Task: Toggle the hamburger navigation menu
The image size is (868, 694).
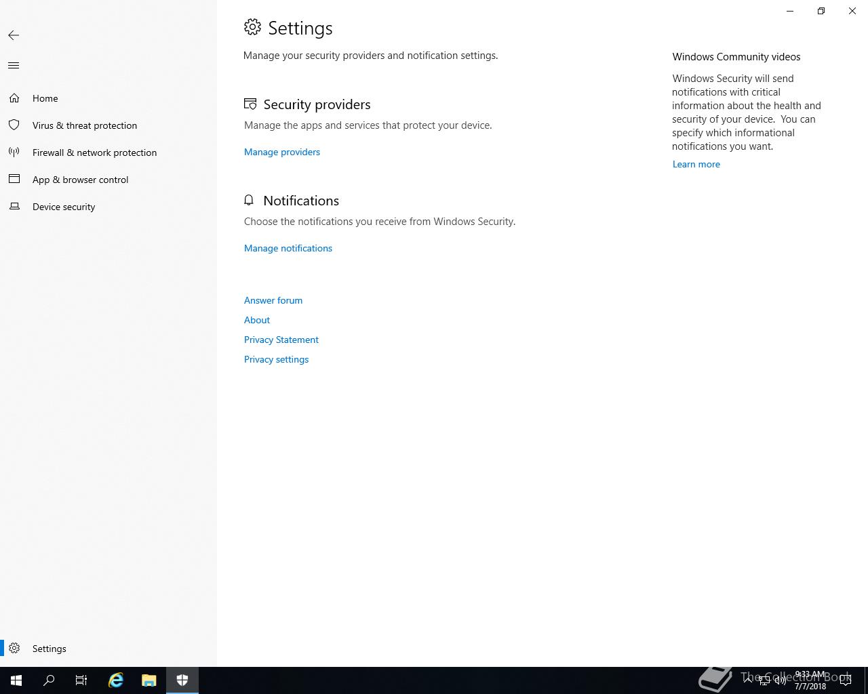Action: [x=14, y=66]
